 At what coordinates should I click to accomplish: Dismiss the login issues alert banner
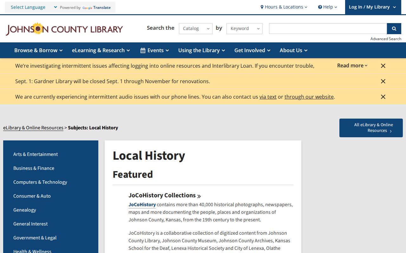coord(383,66)
